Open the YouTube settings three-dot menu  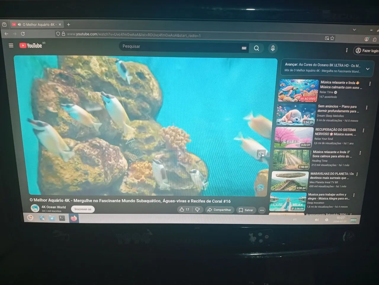[347, 50]
